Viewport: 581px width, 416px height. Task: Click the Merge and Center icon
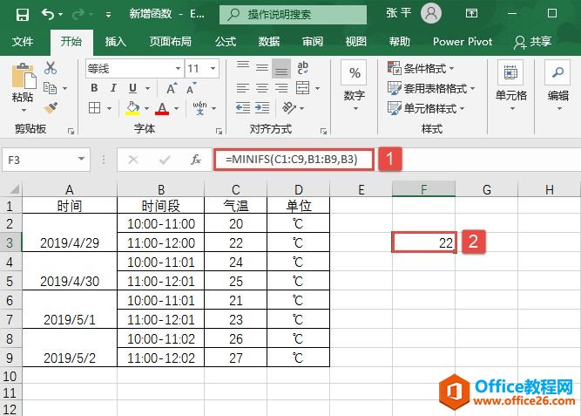tap(303, 88)
